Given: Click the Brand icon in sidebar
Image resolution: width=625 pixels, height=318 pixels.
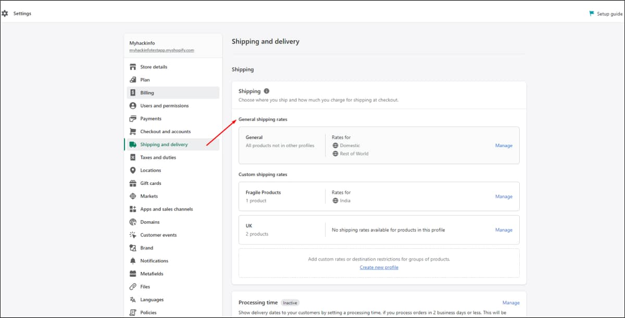Looking at the screenshot, I should (133, 248).
